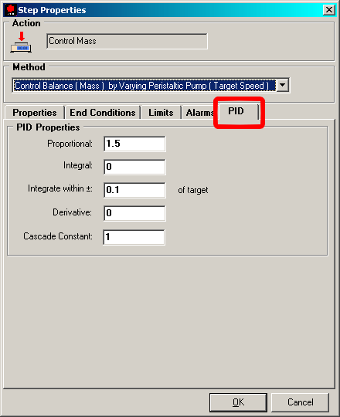Switch to the Properties tab
This screenshot has width=340, height=417.
click(x=35, y=113)
